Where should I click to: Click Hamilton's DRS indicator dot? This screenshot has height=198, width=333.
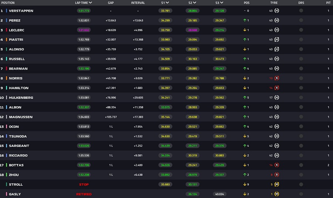[301, 88]
